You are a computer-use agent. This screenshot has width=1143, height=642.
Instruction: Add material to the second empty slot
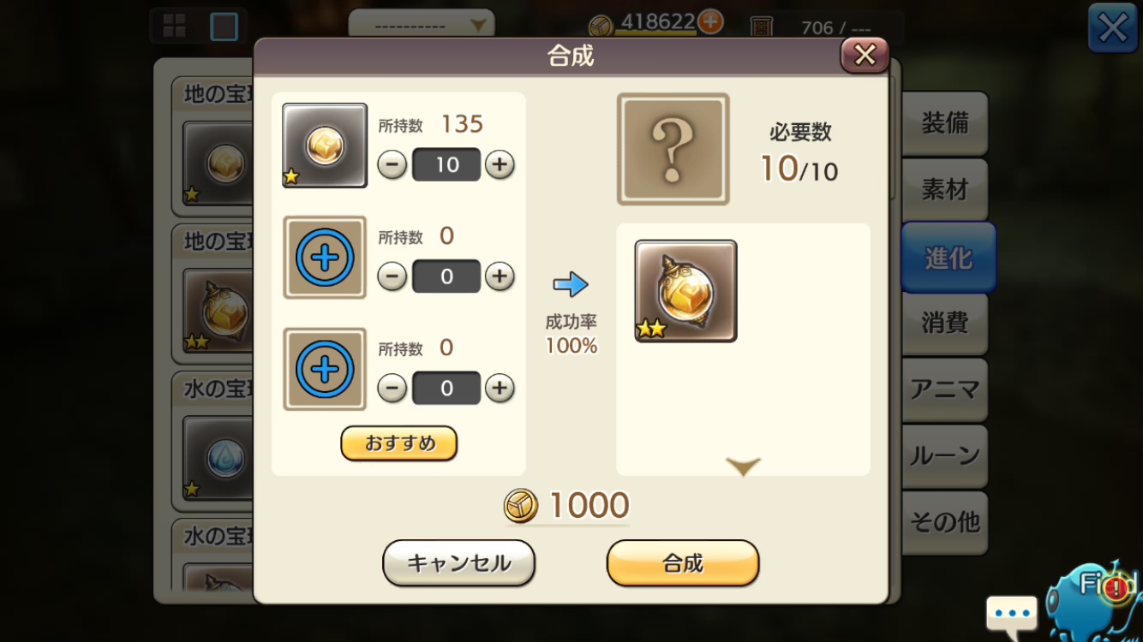tap(325, 258)
